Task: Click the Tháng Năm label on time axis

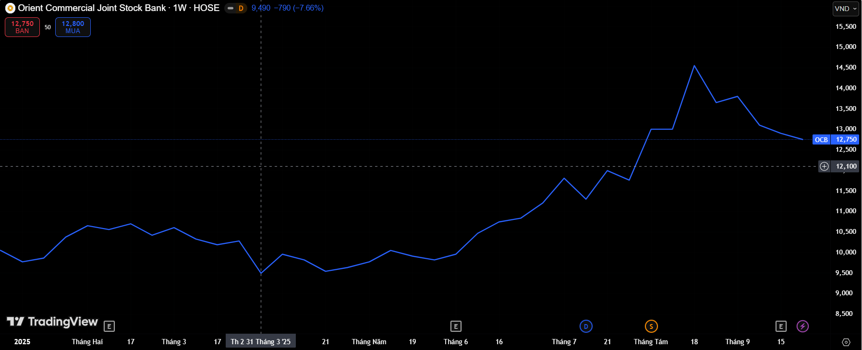Action: pos(369,342)
